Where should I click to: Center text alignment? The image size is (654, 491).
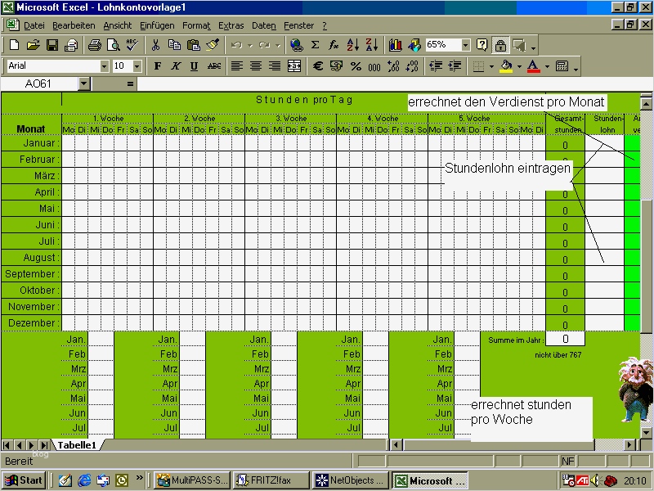click(256, 66)
